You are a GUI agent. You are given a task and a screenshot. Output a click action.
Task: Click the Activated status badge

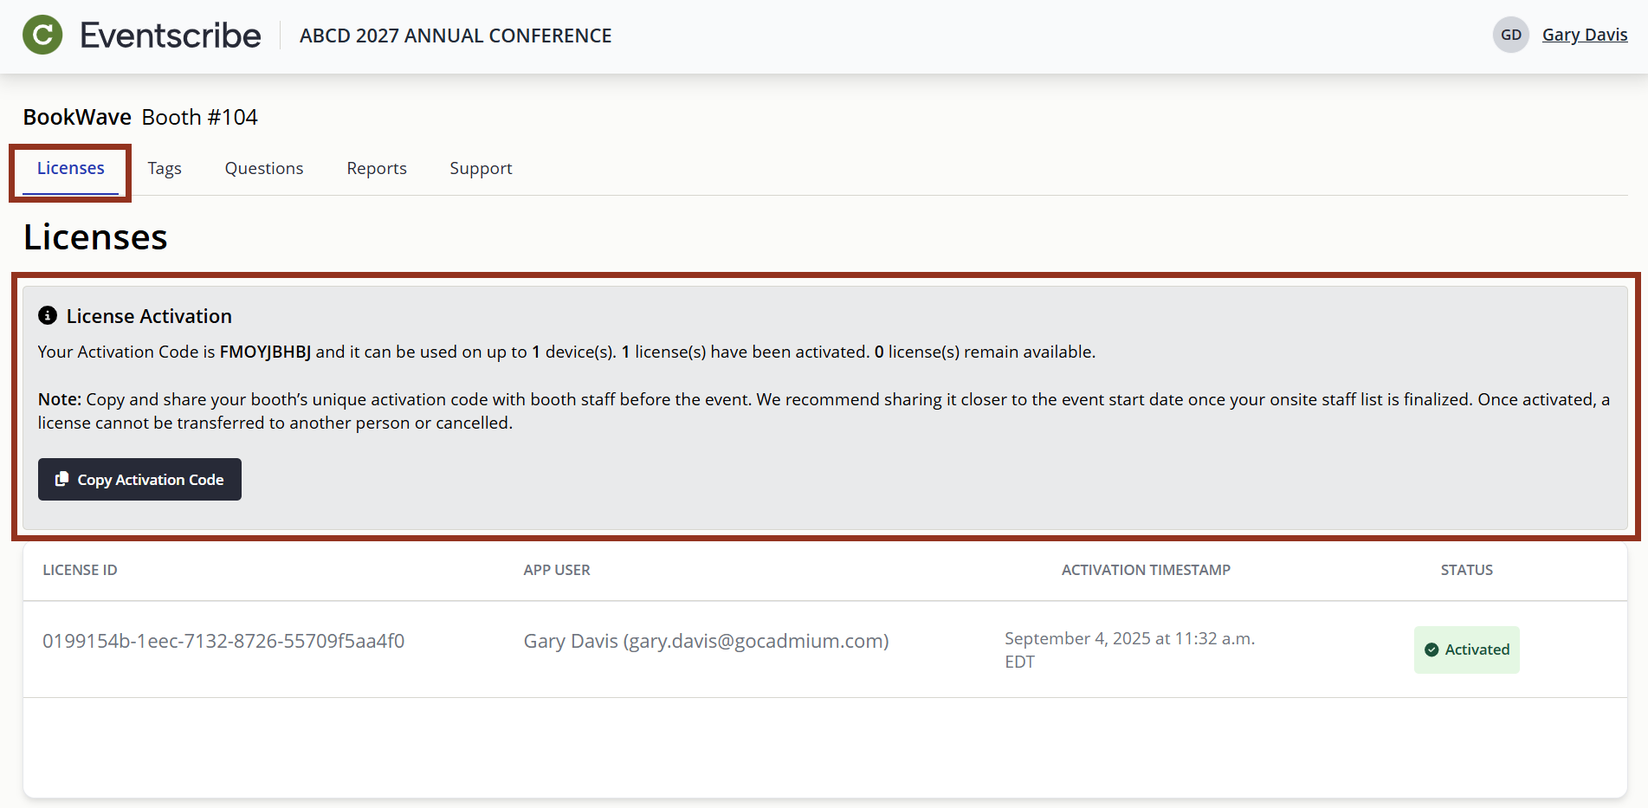point(1466,650)
